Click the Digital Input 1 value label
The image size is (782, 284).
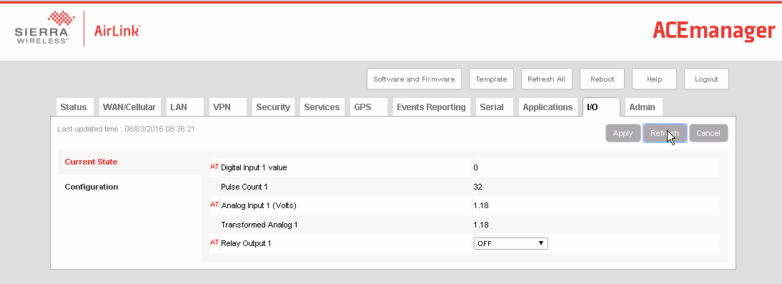pyautogui.click(x=254, y=167)
